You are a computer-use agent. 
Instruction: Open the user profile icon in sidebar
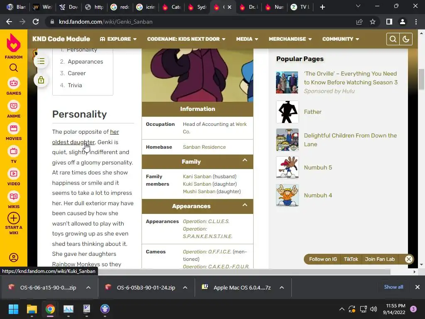(14, 258)
